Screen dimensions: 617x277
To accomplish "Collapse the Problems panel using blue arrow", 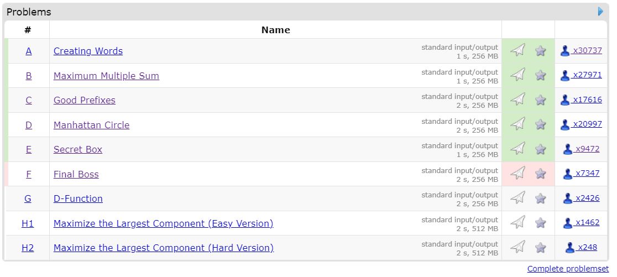I will 600,12.
